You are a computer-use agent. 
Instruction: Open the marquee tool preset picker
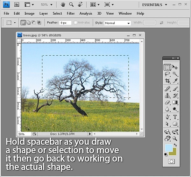point(15,23)
